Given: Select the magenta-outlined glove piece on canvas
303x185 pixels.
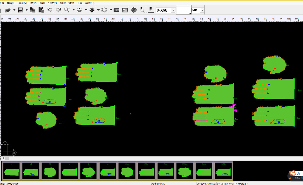Looking at the screenshot, I should pyautogui.click(x=214, y=116).
